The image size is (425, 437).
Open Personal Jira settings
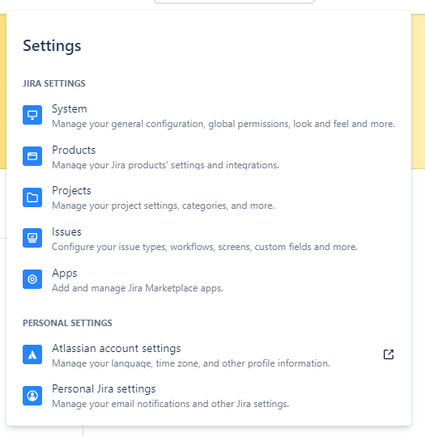point(209,396)
